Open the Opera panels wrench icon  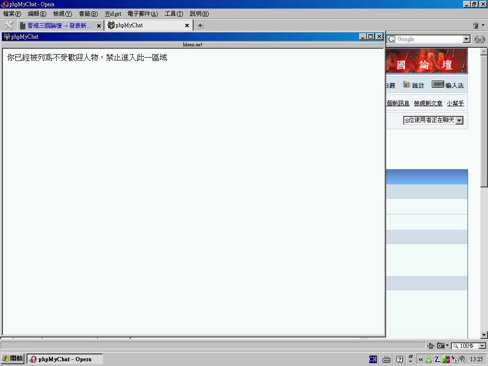[x=9, y=25]
